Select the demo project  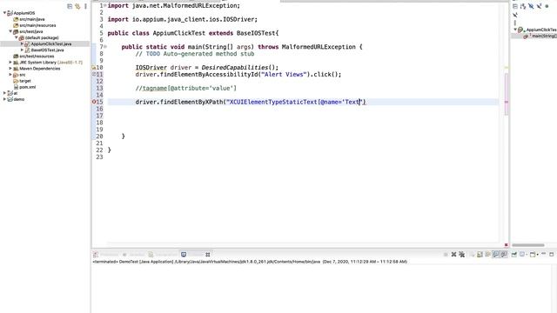[19, 99]
